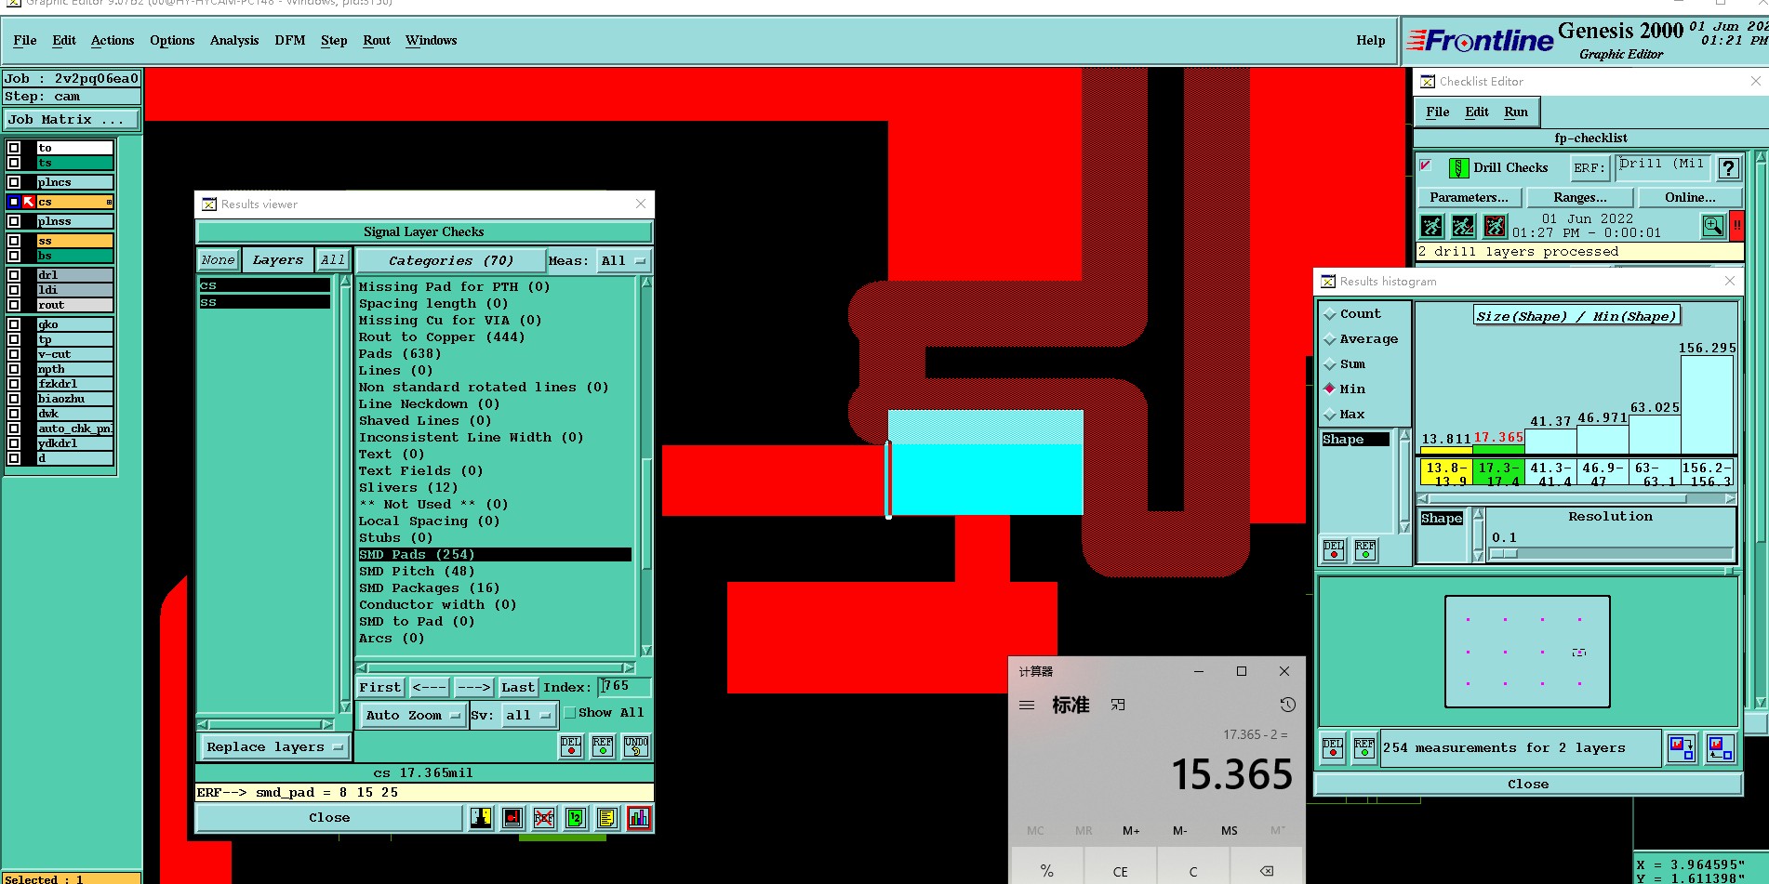Open the Job Matrix selector
Viewport: 1769px width, 884px height.
72,120
